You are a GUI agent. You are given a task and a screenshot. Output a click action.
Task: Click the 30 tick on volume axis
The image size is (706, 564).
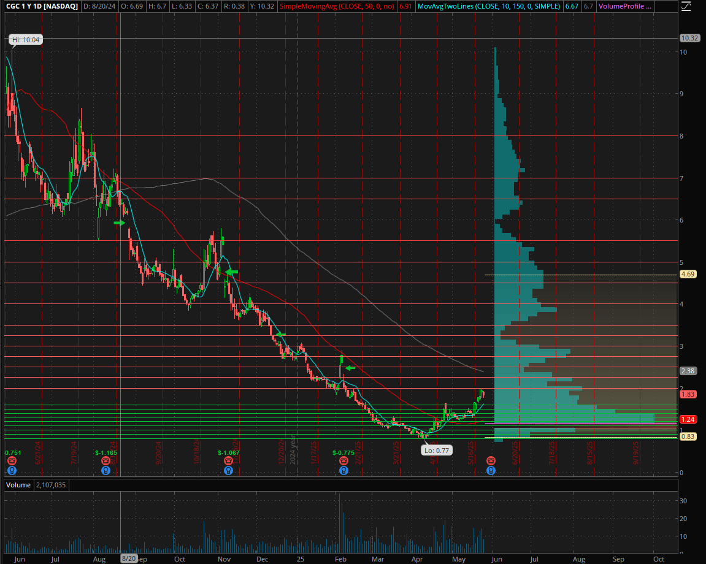click(x=683, y=500)
